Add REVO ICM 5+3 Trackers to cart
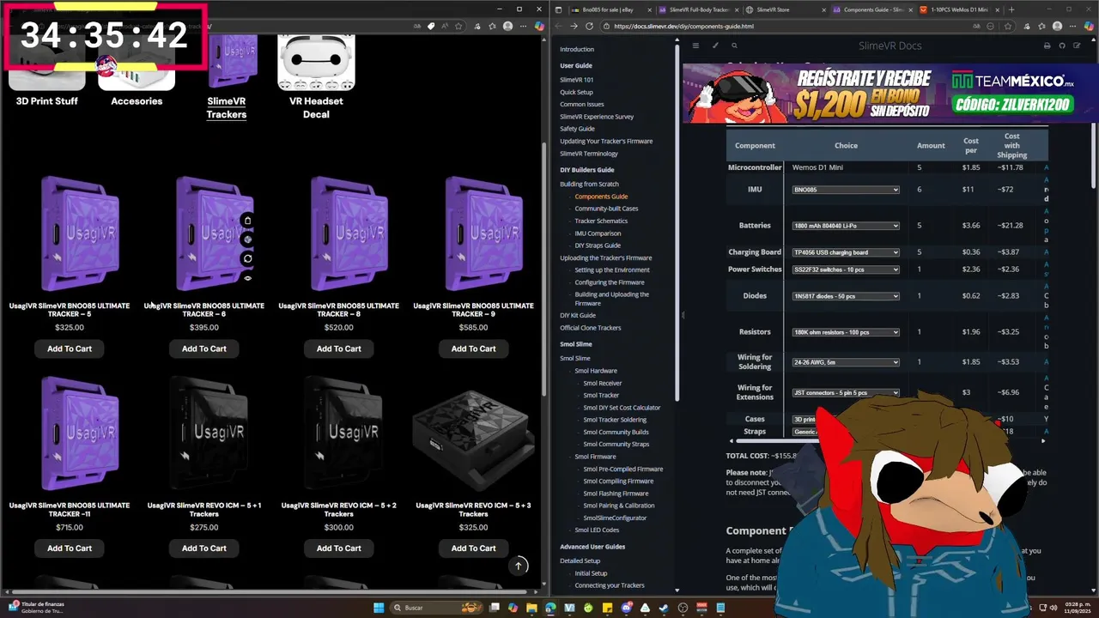The width and height of the screenshot is (1099, 618). [474, 548]
